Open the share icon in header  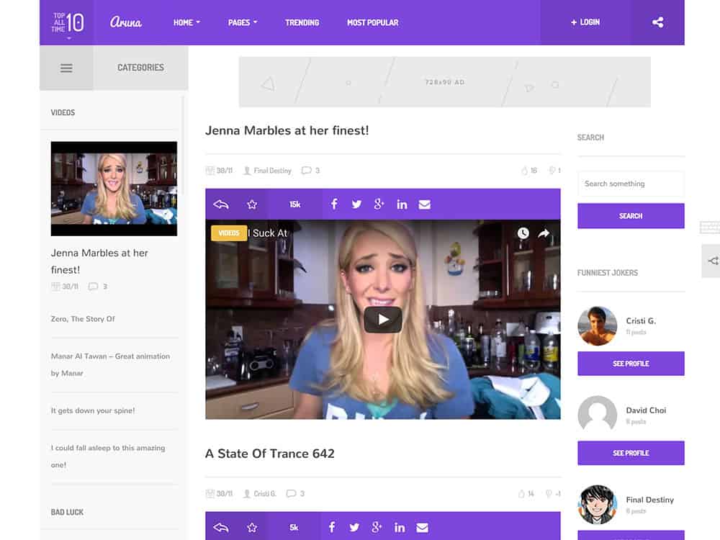tap(657, 22)
